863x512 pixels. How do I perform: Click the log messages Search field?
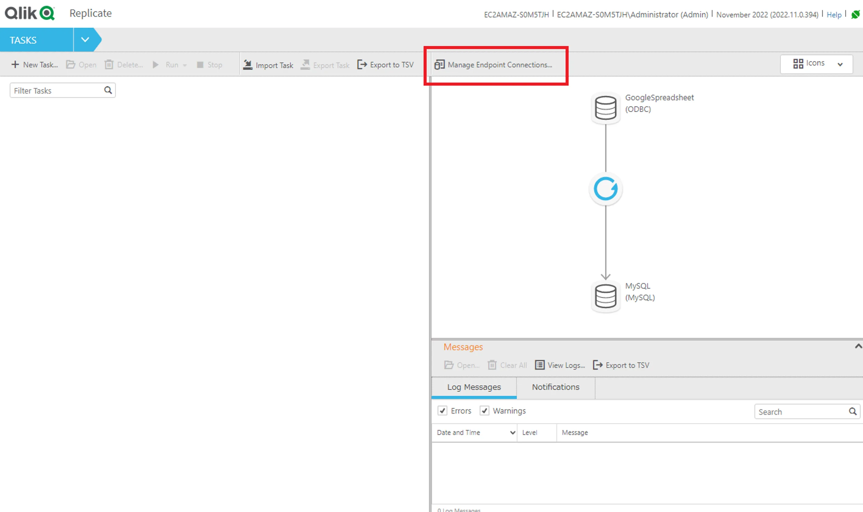[x=804, y=412]
